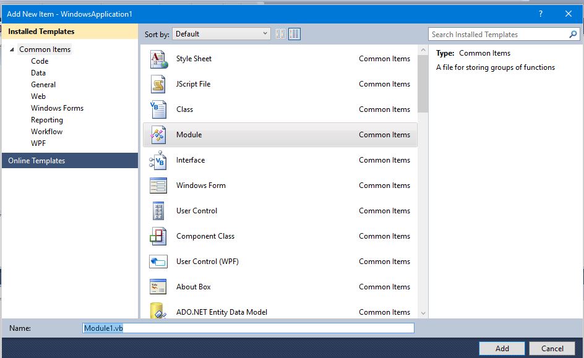Select the WPF category
584x358 pixels.
click(38, 143)
